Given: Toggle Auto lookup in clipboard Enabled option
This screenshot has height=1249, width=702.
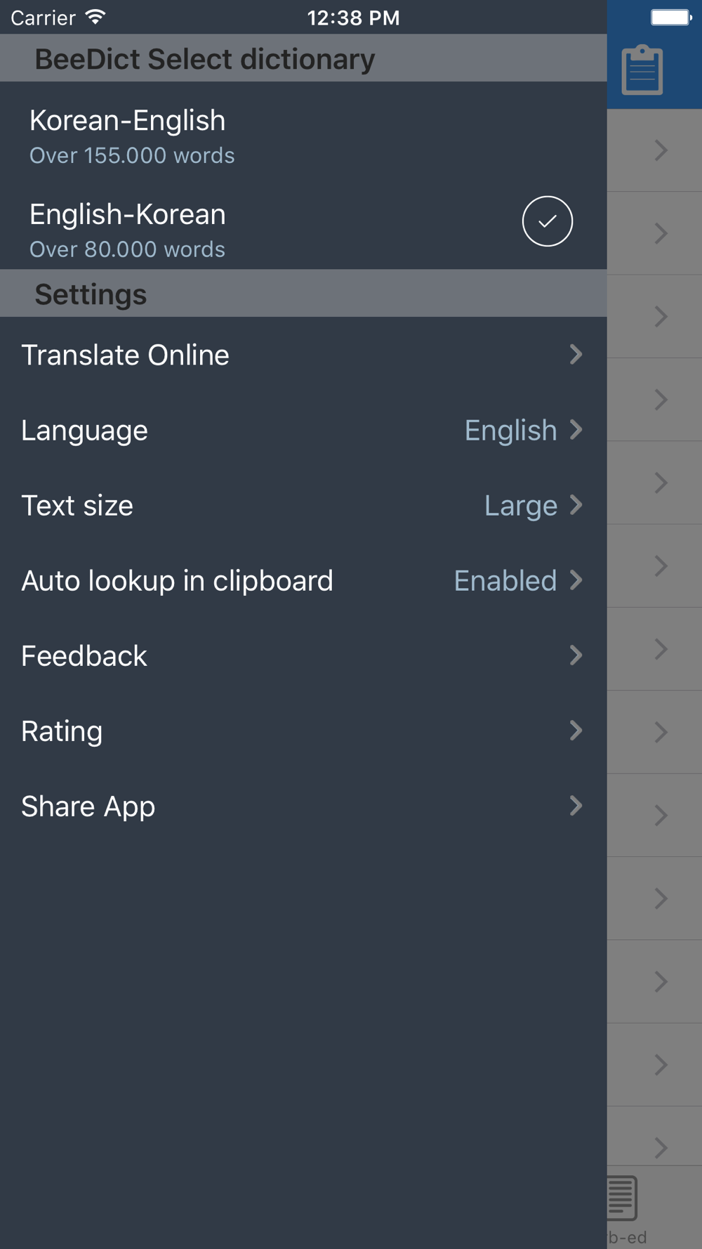Looking at the screenshot, I should (303, 580).
